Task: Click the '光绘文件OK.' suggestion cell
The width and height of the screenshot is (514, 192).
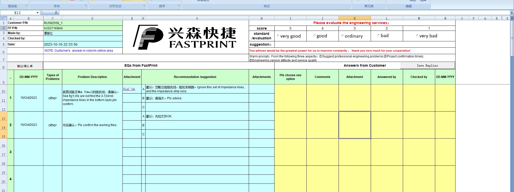Action: tap(197, 116)
